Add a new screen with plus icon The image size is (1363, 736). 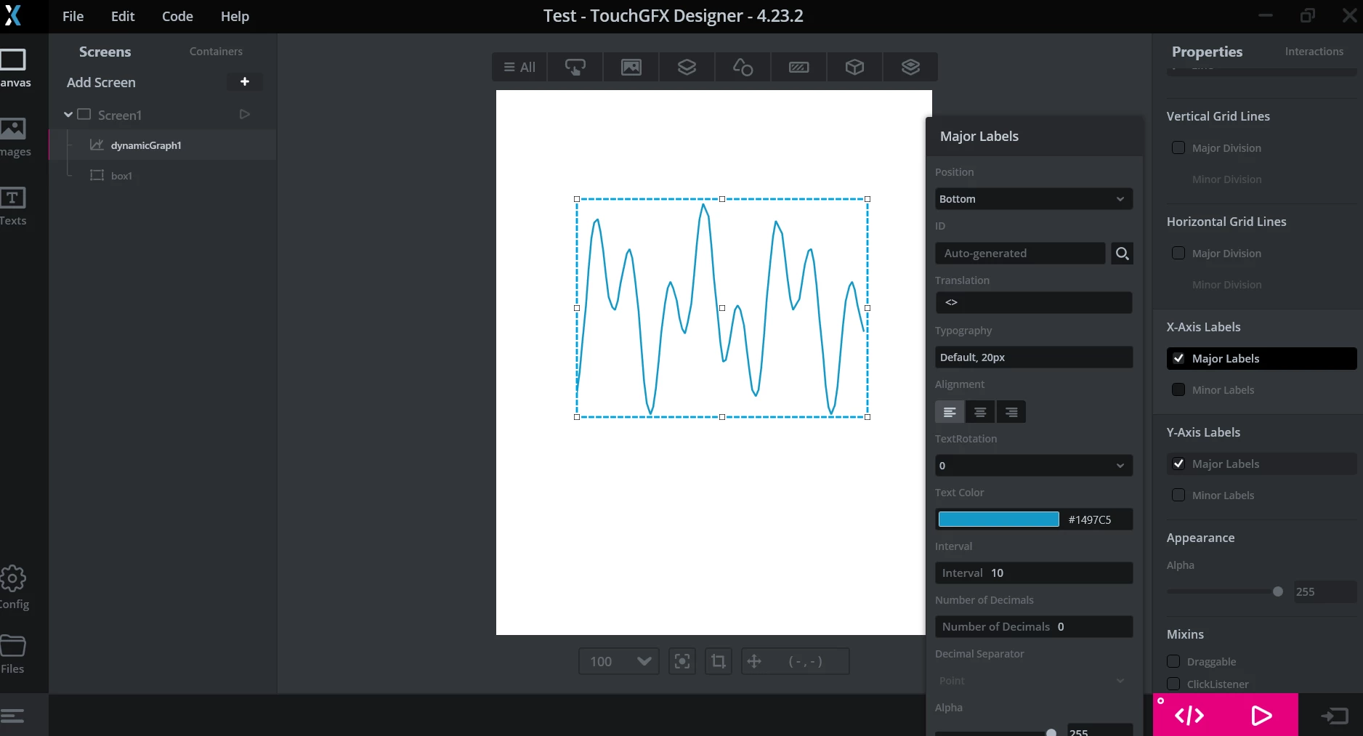245,82
